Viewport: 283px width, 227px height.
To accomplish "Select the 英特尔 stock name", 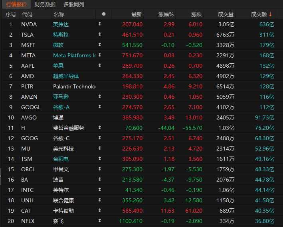I will click(x=61, y=190).
